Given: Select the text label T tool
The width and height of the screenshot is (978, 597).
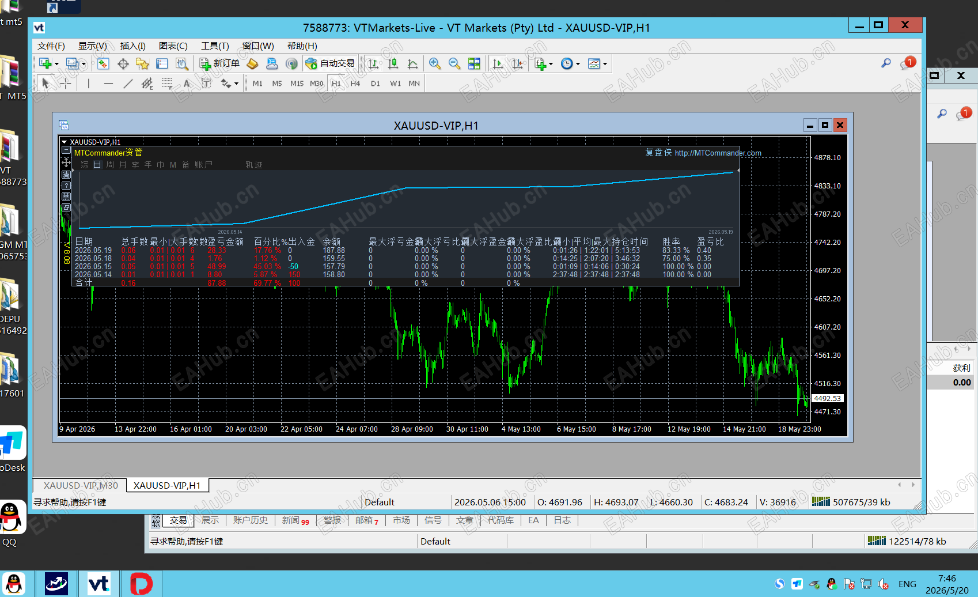Looking at the screenshot, I should point(206,84).
